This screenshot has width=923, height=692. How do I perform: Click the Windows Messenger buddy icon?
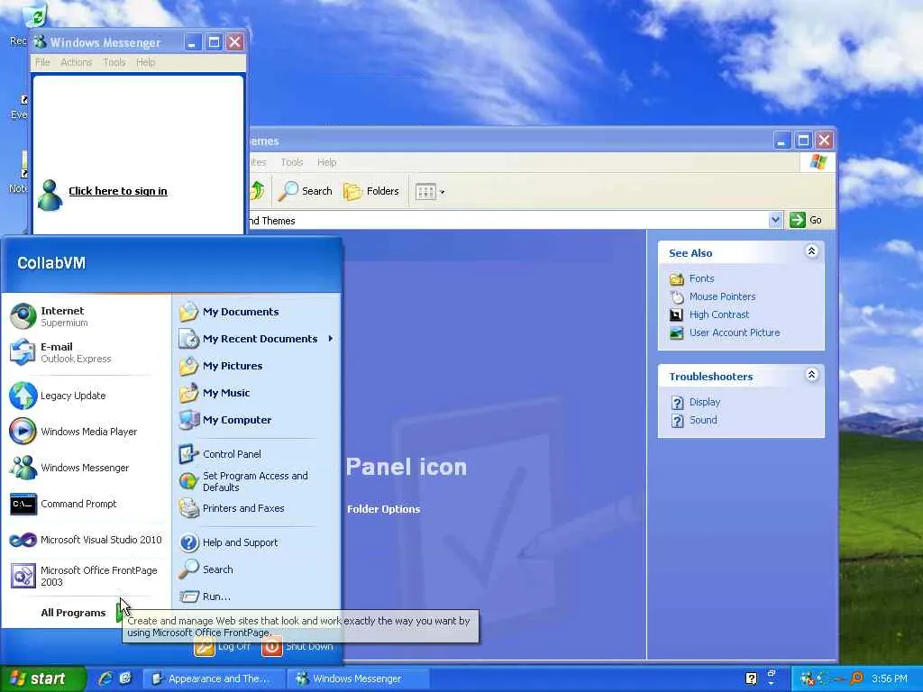[x=50, y=196]
